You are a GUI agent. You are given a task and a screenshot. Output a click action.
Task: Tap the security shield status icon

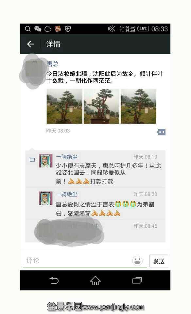point(68,29)
